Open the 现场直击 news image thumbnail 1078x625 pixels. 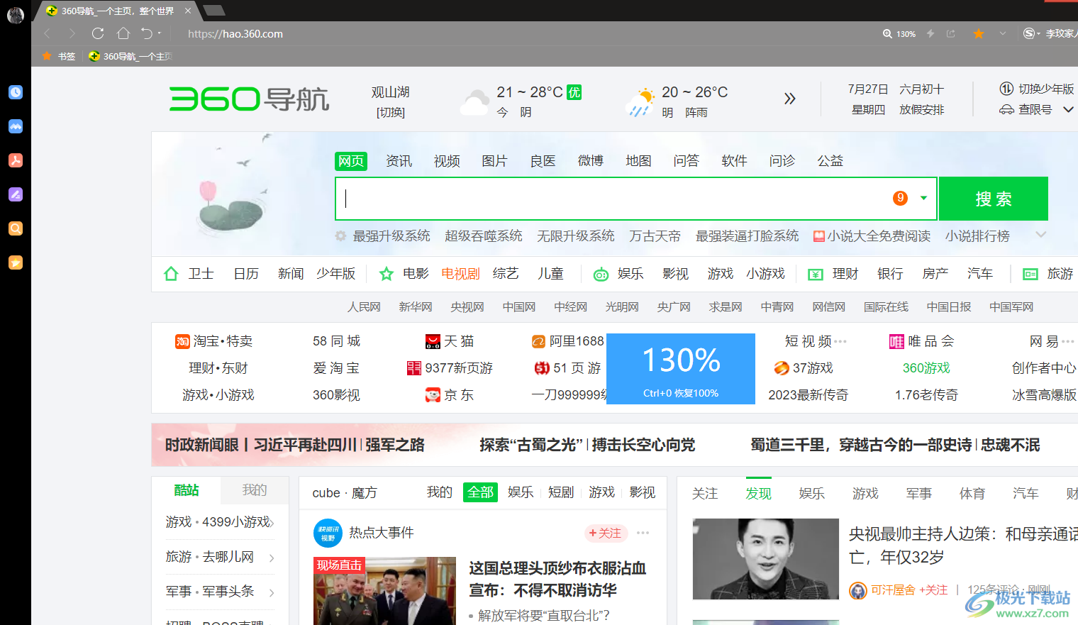coord(384,591)
